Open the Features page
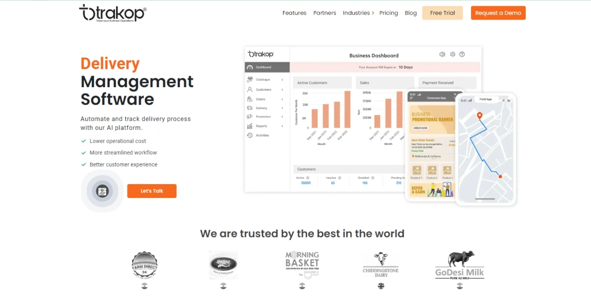This screenshot has width=591, height=300. [294, 13]
